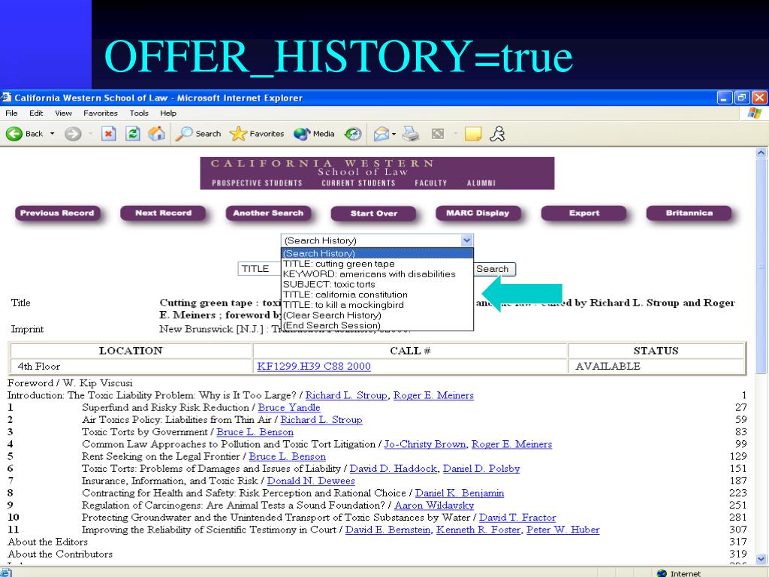Viewport: 769px width, 577px height.
Task: Click the Next Record button
Action: [x=163, y=213]
